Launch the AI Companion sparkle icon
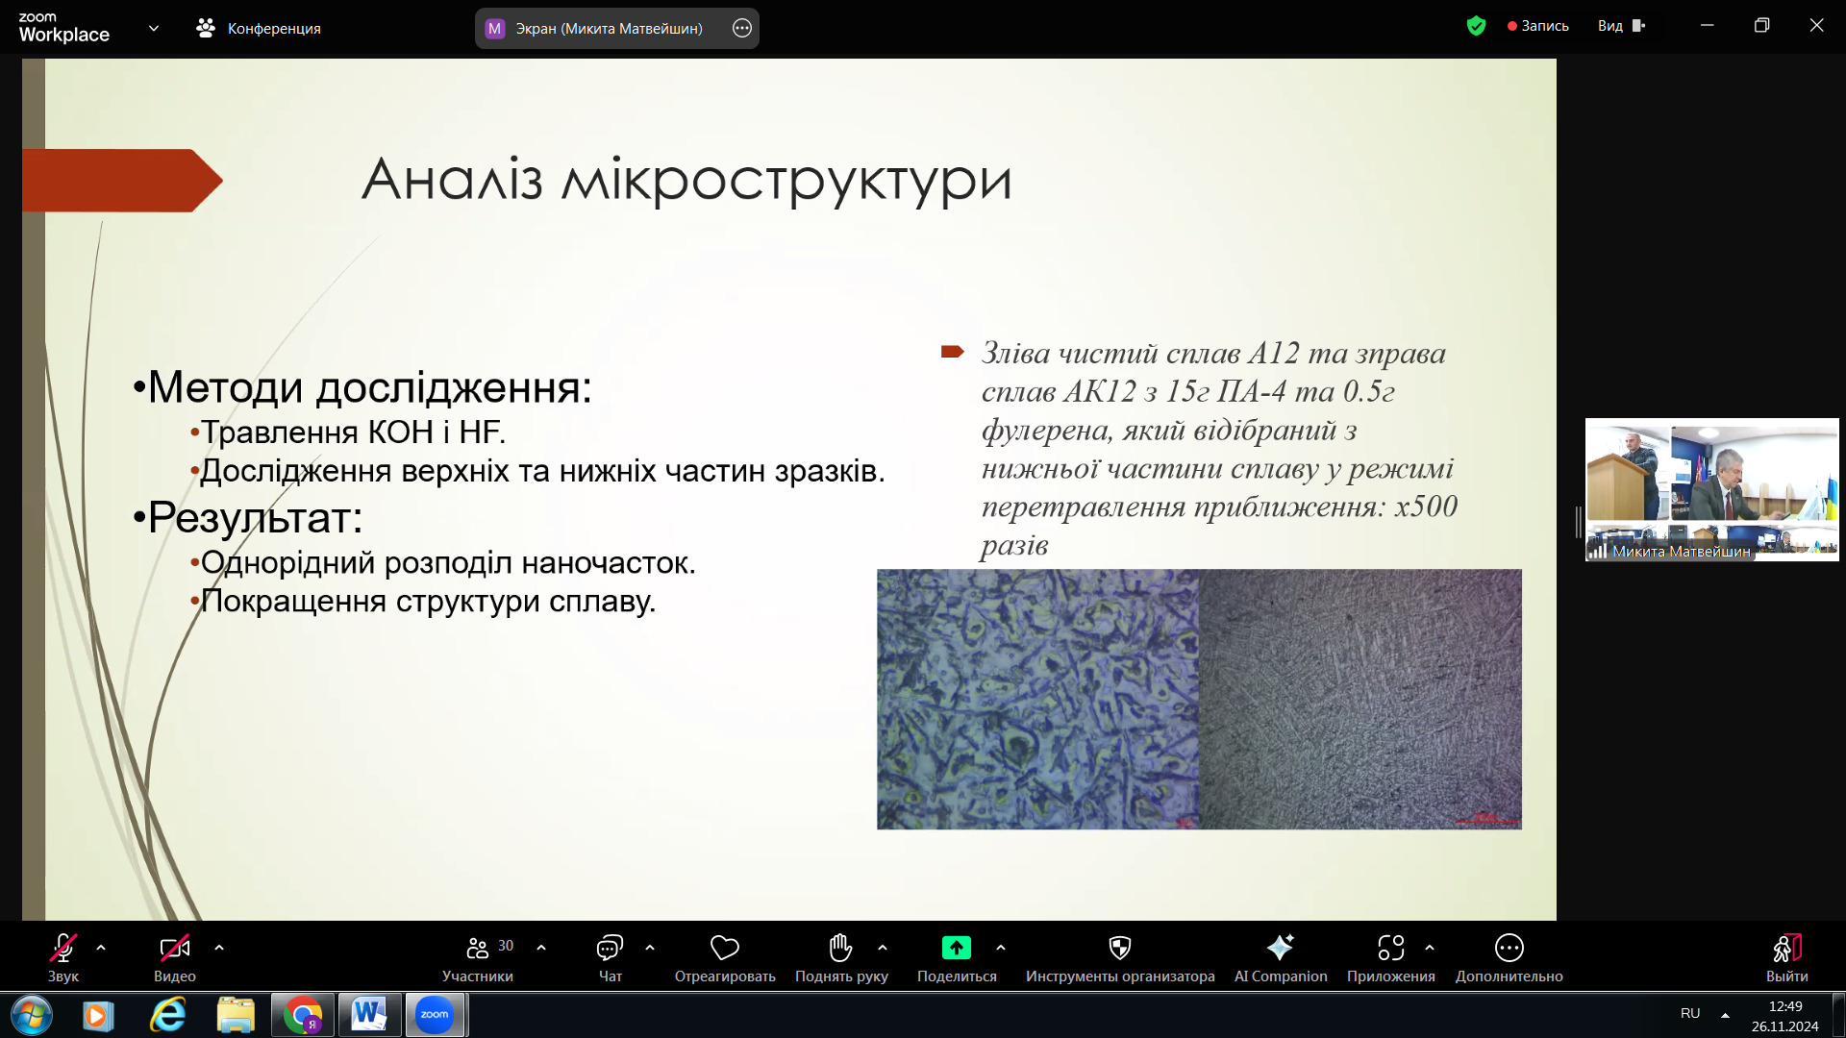The height and width of the screenshot is (1038, 1846). tap(1280, 949)
